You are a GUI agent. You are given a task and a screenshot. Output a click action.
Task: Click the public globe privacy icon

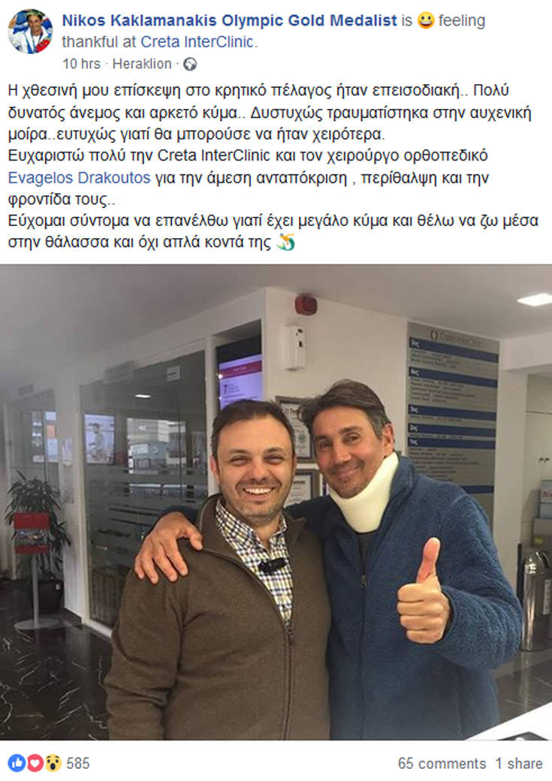tap(190, 65)
